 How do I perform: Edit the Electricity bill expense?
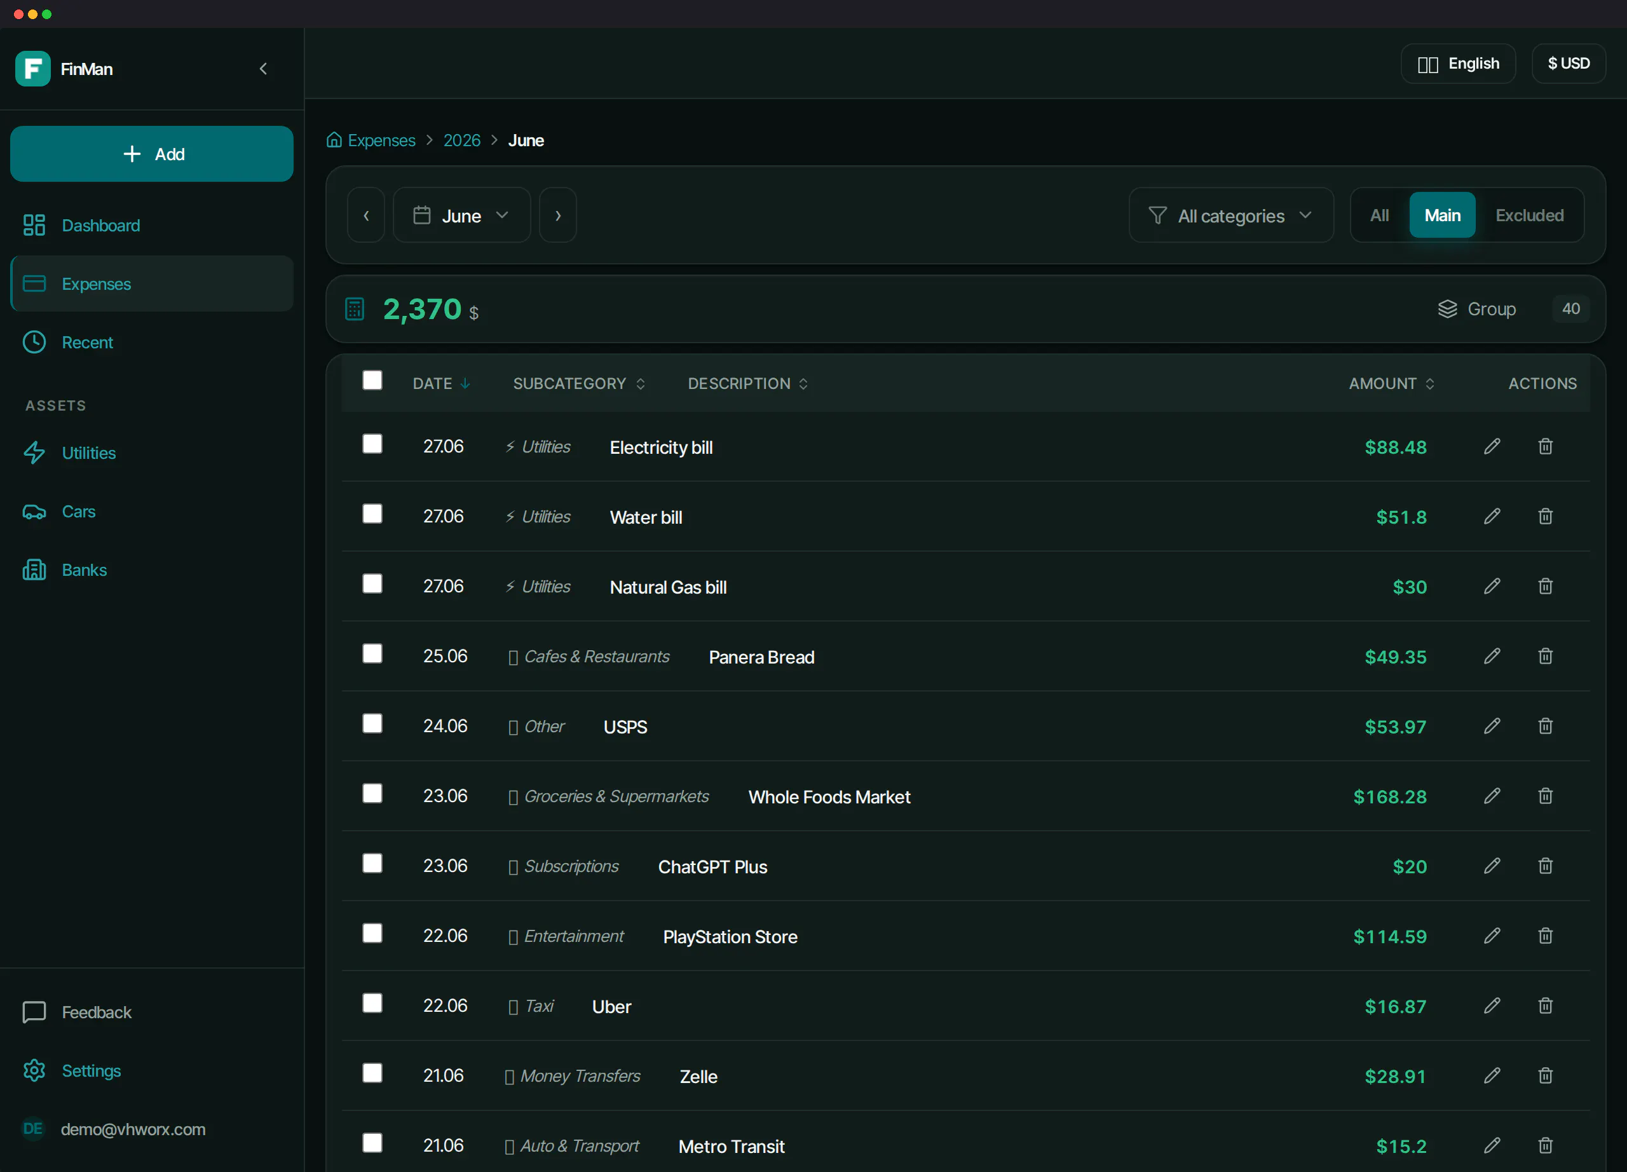click(x=1492, y=446)
